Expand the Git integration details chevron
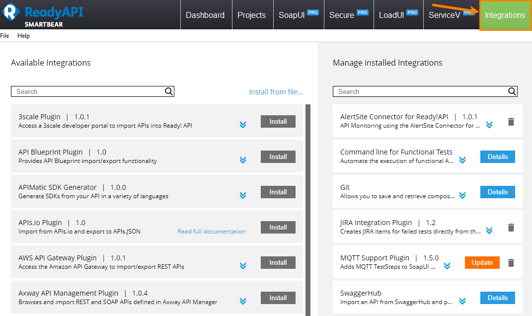This screenshot has width=532, height=316. [462, 195]
